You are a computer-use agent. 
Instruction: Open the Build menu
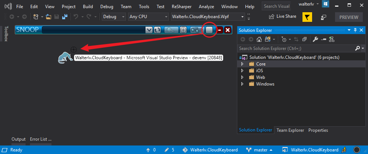point(88,7)
